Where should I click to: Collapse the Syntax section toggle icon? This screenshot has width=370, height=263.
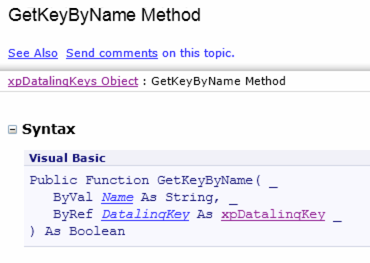(x=12, y=130)
